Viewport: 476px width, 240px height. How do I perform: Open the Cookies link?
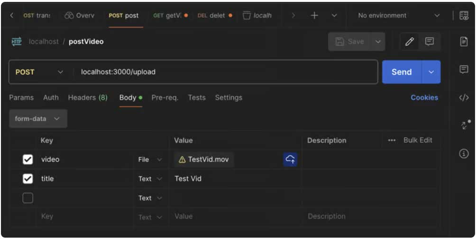point(424,98)
